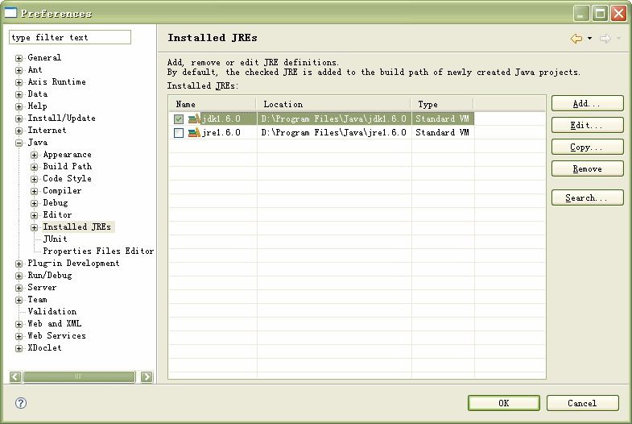Expand the General tree node
632x424 pixels.
pyautogui.click(x=19, y=58)
